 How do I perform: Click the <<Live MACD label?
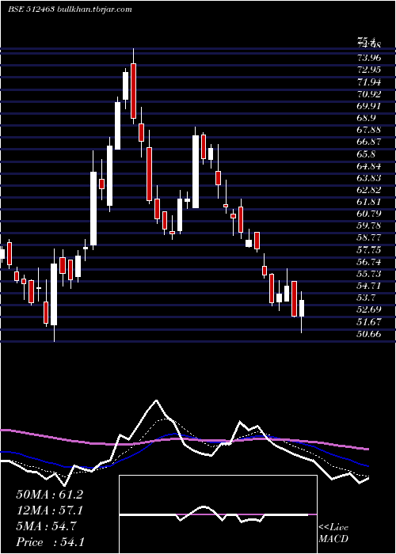pos(333,533)
